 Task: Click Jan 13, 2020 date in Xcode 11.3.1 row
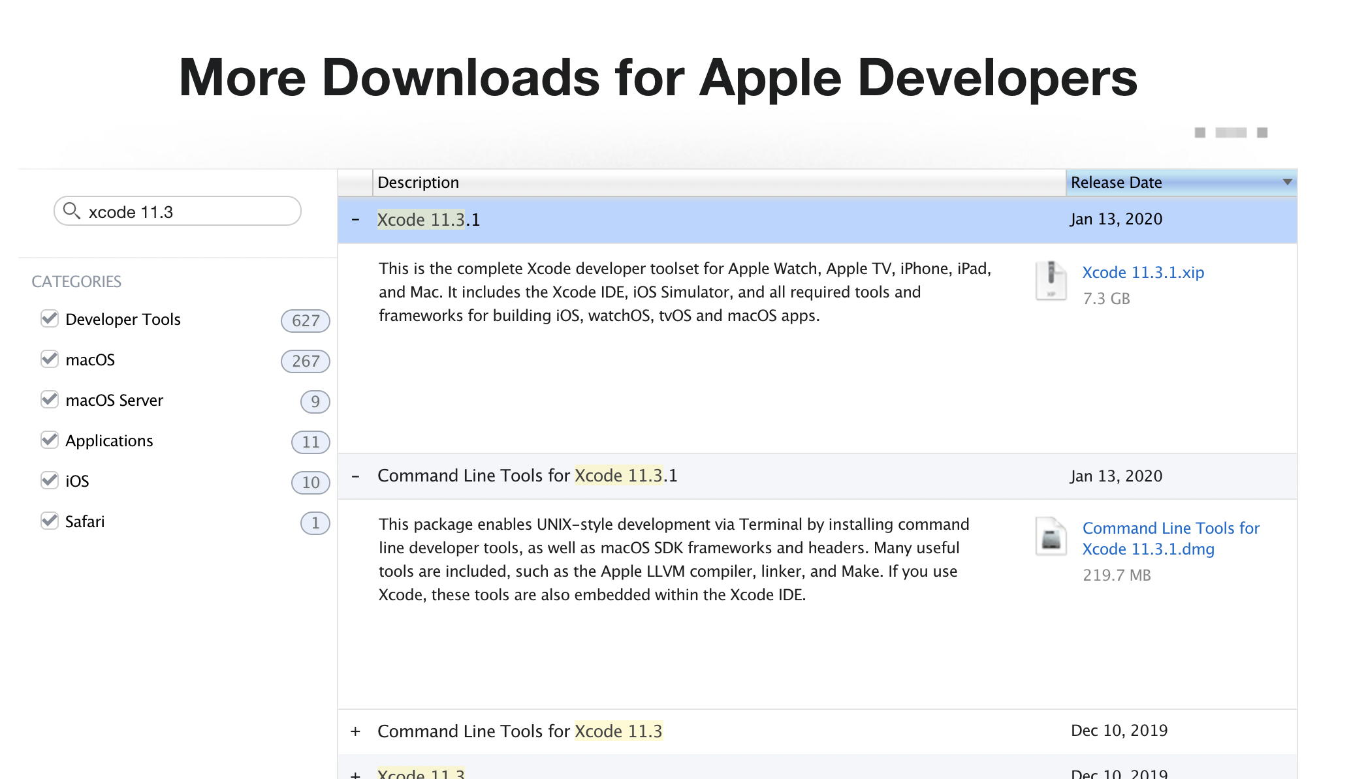coord(1116,219)
